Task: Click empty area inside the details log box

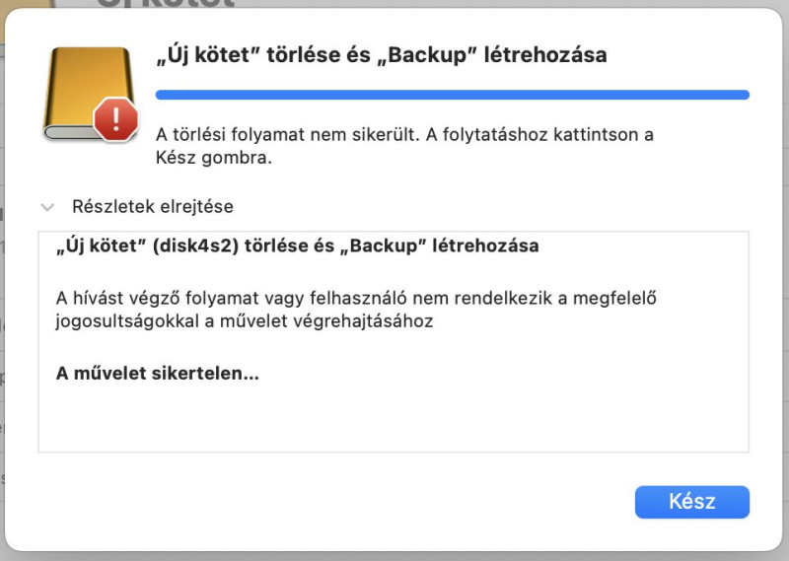Action: [394, 418]
